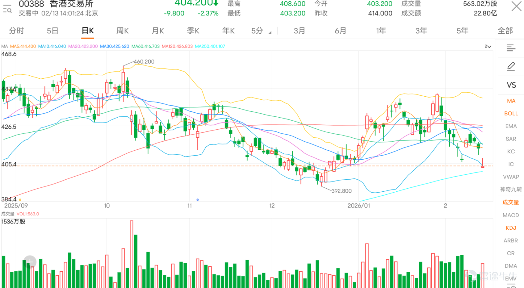Click the MA30:425.620 legend label

115,47
